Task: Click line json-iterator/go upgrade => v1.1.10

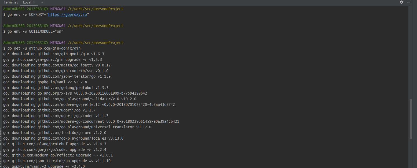Action: pyautogui.click(x=57, y=161)
